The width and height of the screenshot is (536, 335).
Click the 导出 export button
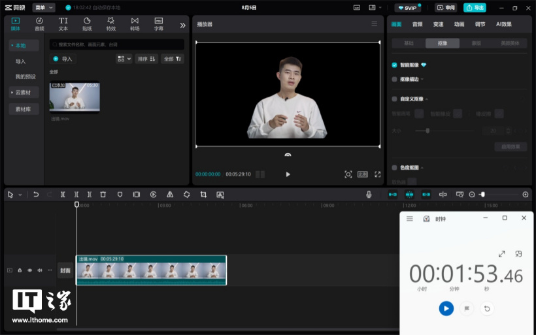tap(475, 8)
